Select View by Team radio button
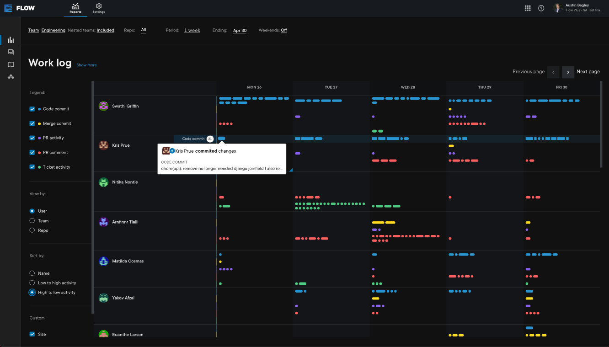This screenshot has width=609, height=347. [32, 220]
